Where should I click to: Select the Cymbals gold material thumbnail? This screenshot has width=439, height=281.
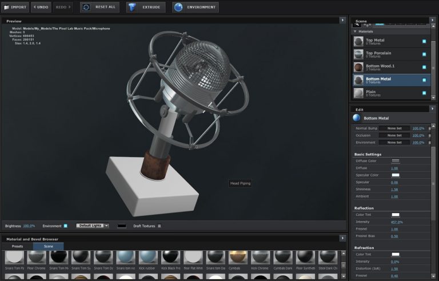pyautogui.click(x=238, y=258)
